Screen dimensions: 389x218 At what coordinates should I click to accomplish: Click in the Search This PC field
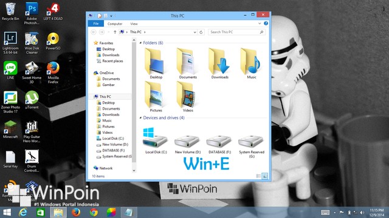(236, 32)
